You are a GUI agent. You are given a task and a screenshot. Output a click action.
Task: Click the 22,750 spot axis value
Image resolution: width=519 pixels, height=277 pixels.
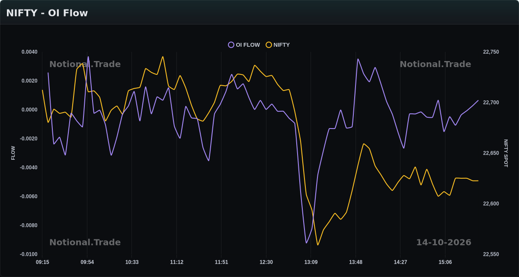(491, 52)
